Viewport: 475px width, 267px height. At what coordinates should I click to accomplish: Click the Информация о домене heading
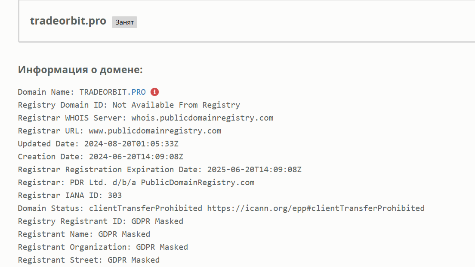click(80, 70)
